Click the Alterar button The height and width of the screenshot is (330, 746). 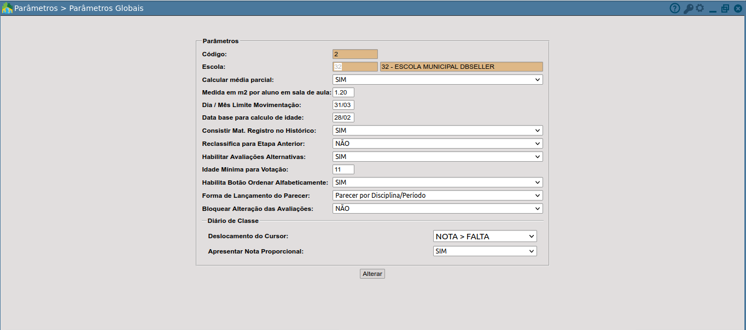point(372,274)
